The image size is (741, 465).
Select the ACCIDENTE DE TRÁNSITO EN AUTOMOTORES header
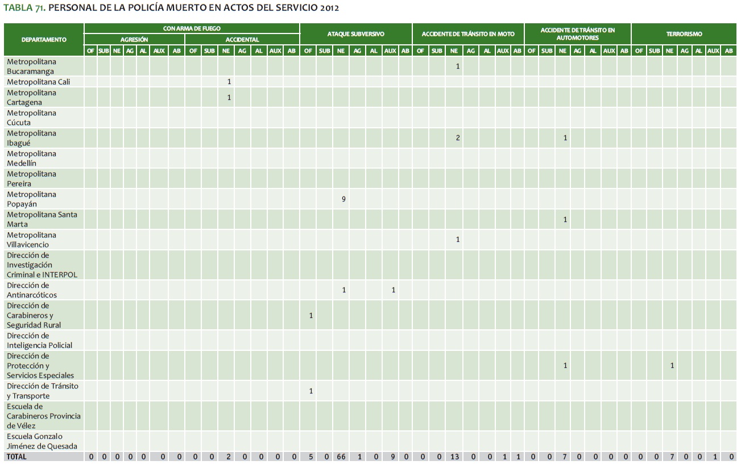[577, 34]
